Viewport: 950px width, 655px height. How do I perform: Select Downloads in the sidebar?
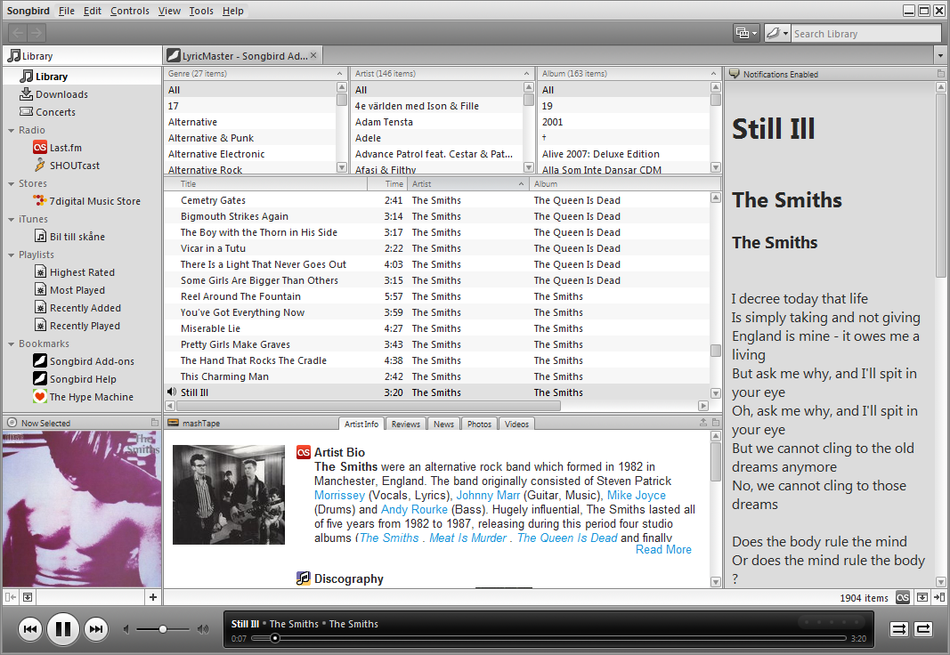pyautogui.click(x=61, y=94)
